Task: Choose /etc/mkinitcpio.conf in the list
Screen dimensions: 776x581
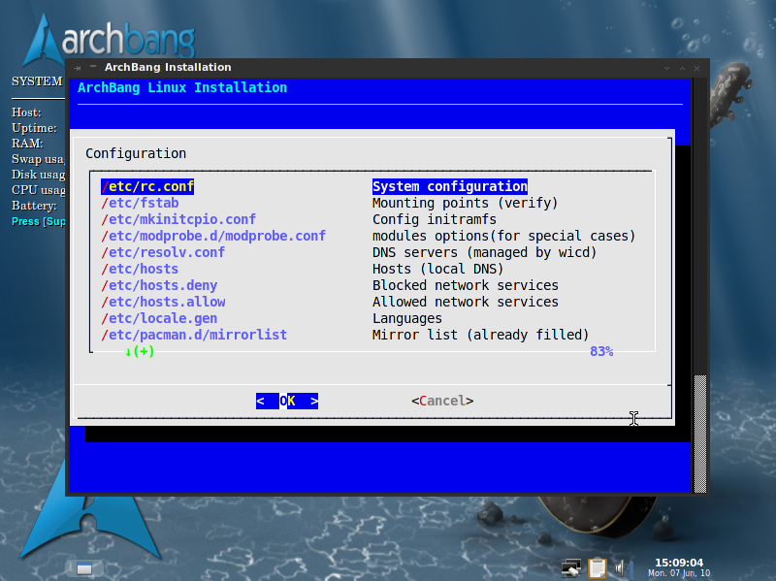Action: (x=178, y=219)
